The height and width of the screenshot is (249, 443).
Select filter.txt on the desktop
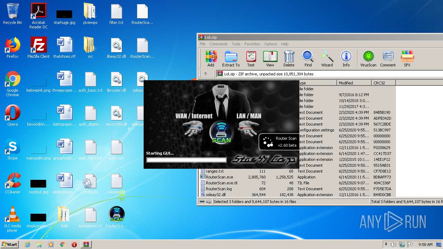(x=116, y=14)
